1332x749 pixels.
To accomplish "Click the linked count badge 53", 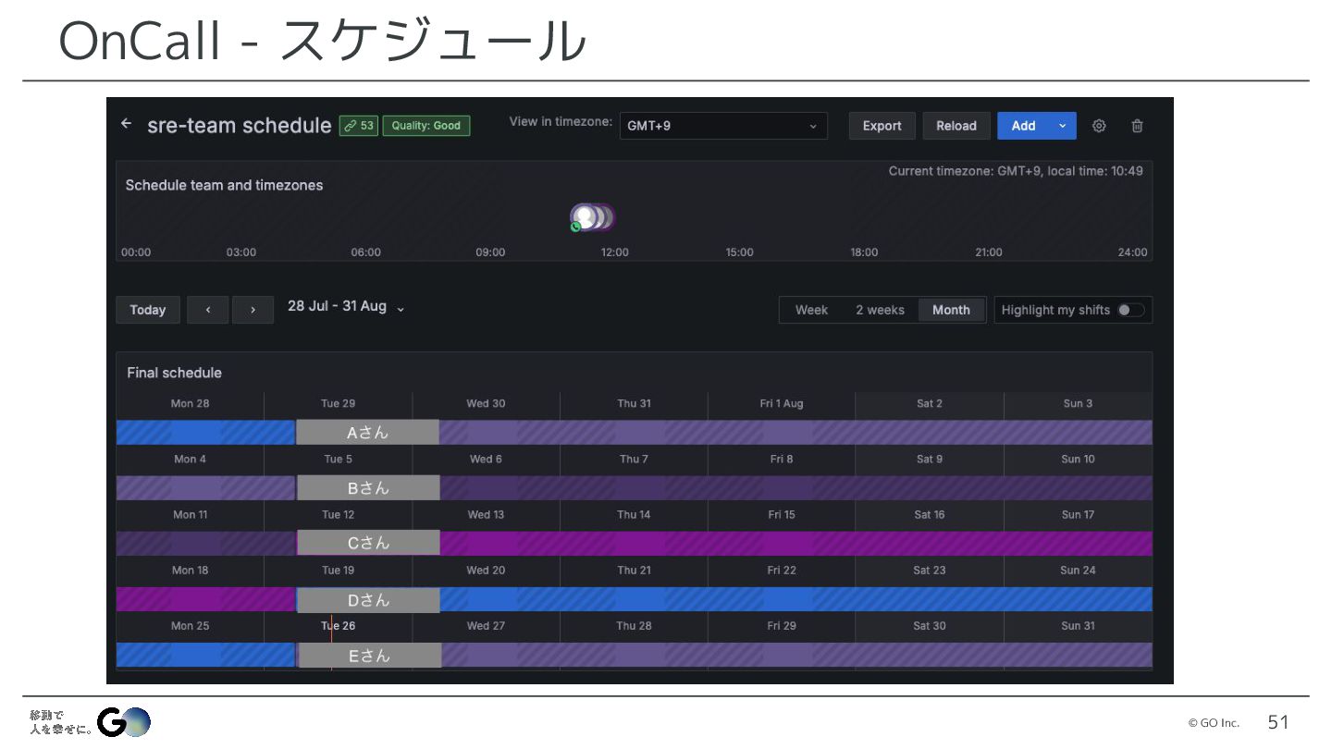I will 359,126.
